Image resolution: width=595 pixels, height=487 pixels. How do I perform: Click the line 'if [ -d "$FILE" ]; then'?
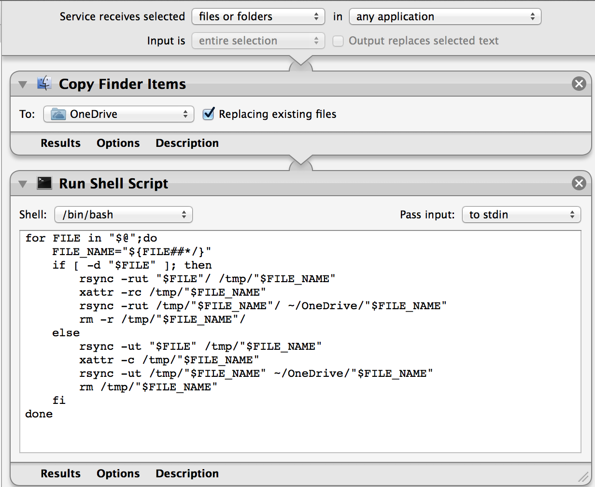[x=132, y=265]
